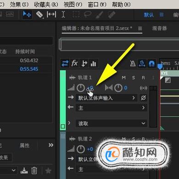Select the Slip tool
The height and width of the screenshot is (179, 179).
click(x=51, y=15)
